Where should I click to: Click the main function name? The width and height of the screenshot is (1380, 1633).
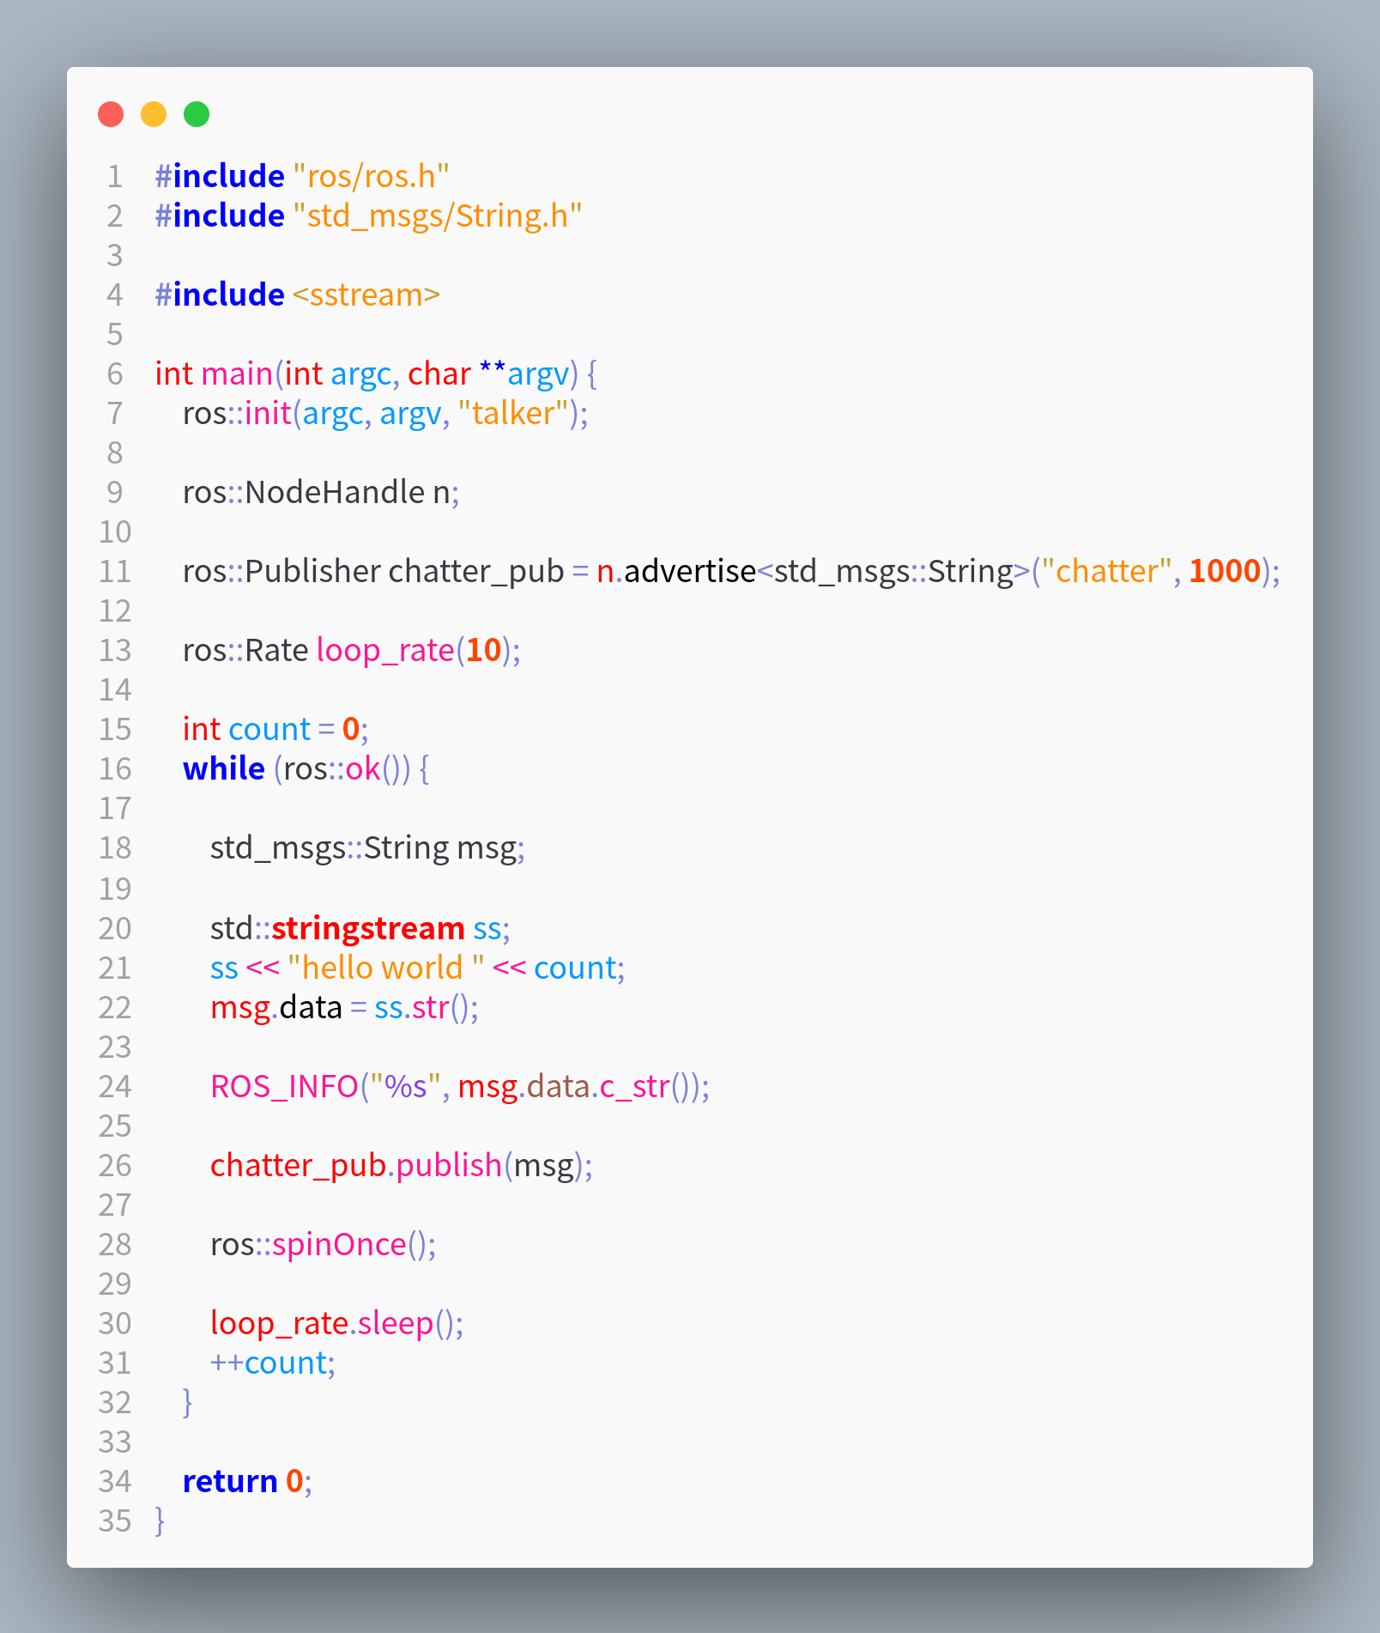(237, 374)
